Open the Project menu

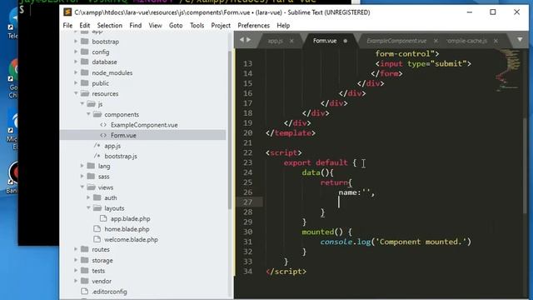[x=221, y=26]
